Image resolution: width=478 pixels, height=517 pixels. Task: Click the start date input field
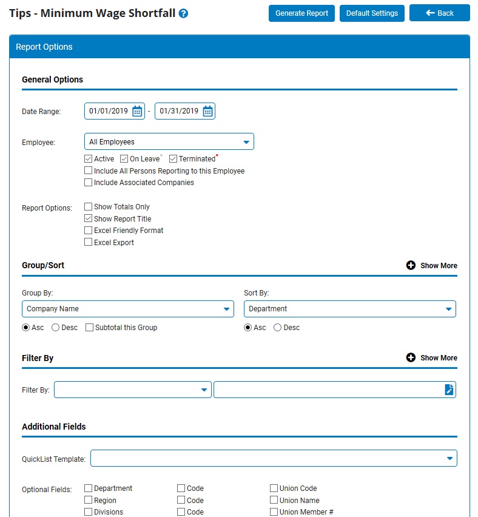coord(109,111)
